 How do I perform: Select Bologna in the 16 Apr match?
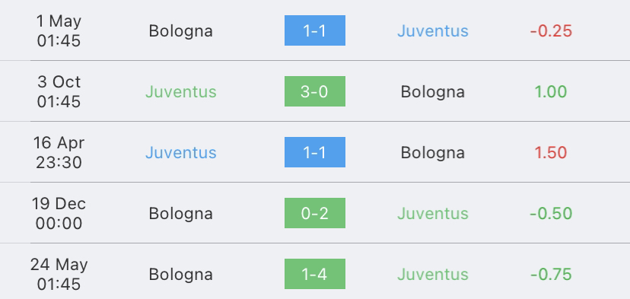tap(433, 153)
